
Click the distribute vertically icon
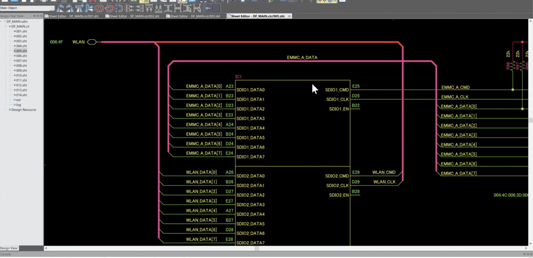coord(168,8)
